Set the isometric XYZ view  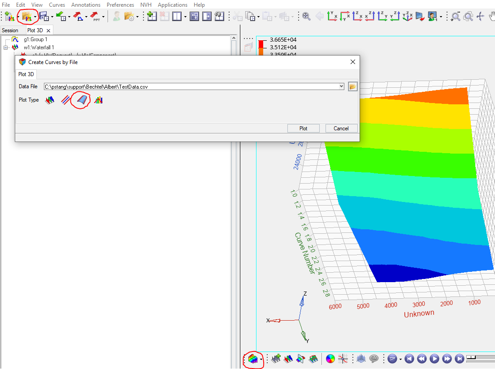pyautogui.click(x=408, y=16)
